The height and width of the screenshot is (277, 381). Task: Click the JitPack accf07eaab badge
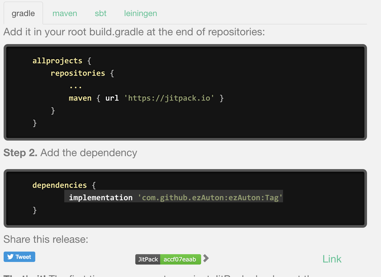click(168, 259)
